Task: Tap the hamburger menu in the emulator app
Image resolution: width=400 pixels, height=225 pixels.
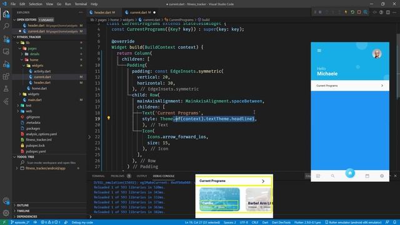Action: coord(319,51)
